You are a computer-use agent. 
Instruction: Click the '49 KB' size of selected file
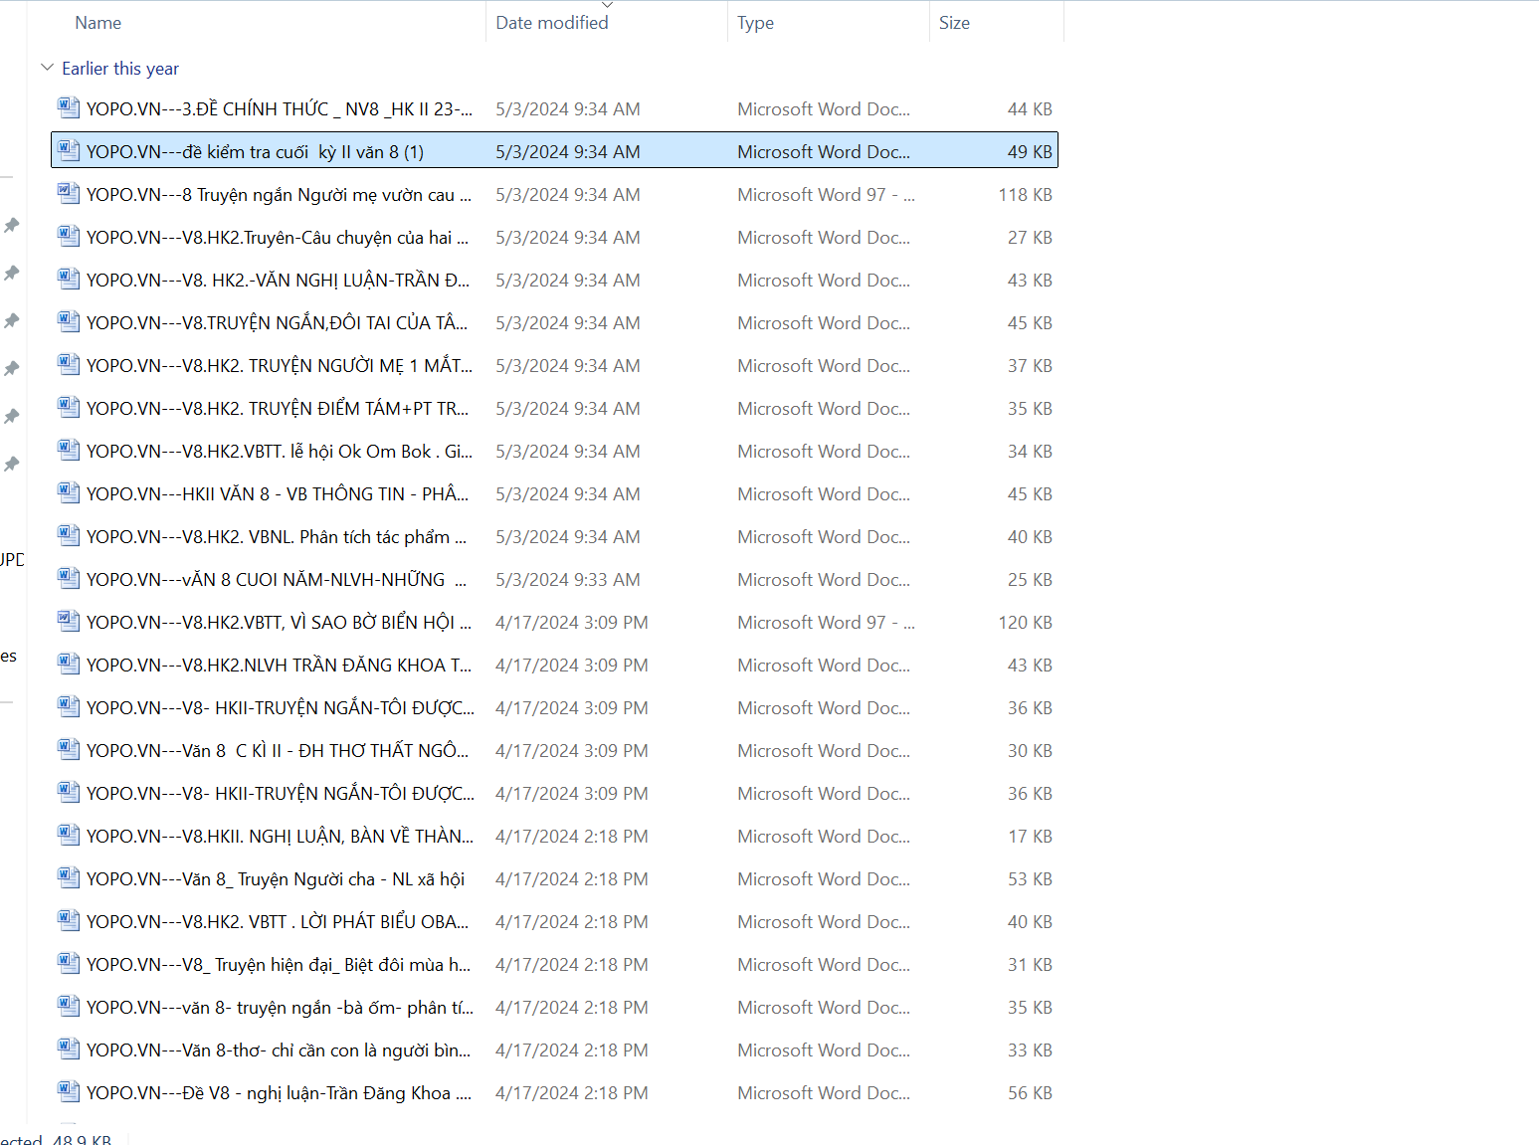(1030, 152)
